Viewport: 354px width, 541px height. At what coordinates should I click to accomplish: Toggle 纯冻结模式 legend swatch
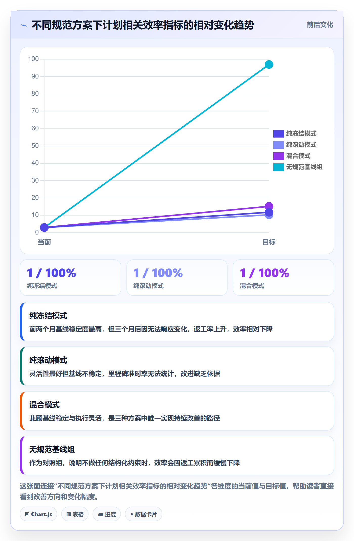point(278,134)
